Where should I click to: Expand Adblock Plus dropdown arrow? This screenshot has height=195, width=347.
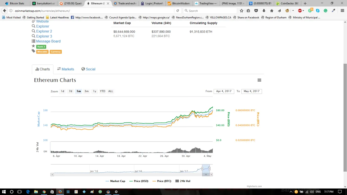click(304, 11)
